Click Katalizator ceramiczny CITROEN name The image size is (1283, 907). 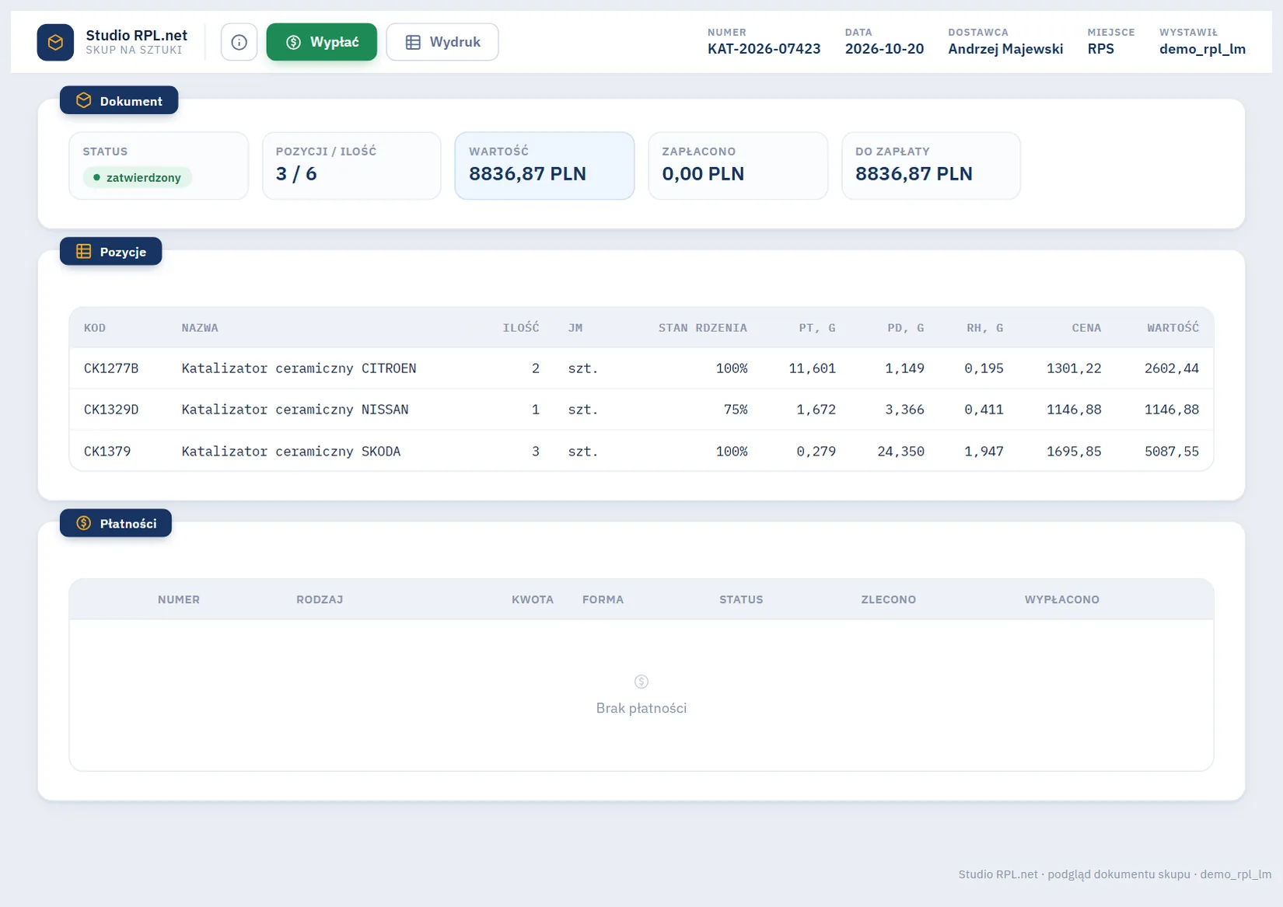point(299,368)
